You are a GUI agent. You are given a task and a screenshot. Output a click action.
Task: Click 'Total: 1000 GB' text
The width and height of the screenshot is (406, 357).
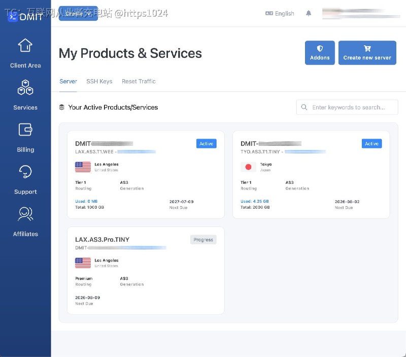pos(89,207)
